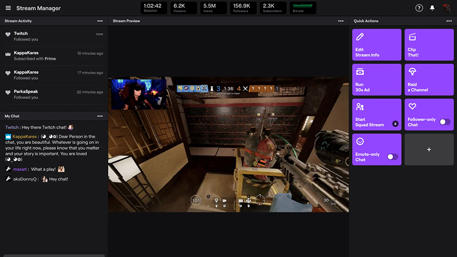Screen dimensions: 457x257
Task: Click the people icon on Squad Stream
Action: [x=360, y=107]
